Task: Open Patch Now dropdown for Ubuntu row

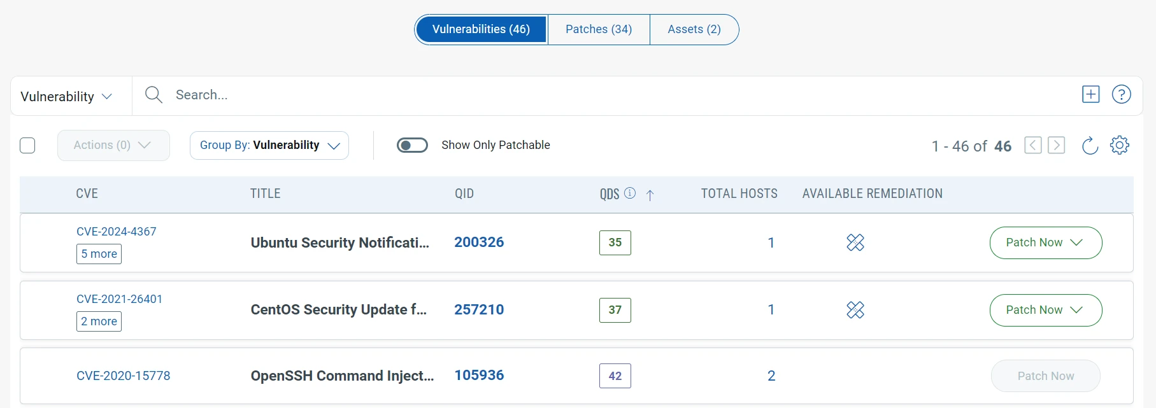Action: coord(1046,243)
